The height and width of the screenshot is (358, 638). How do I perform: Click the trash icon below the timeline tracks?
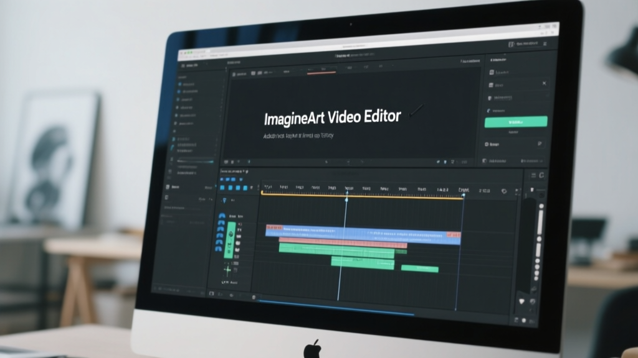254,298
